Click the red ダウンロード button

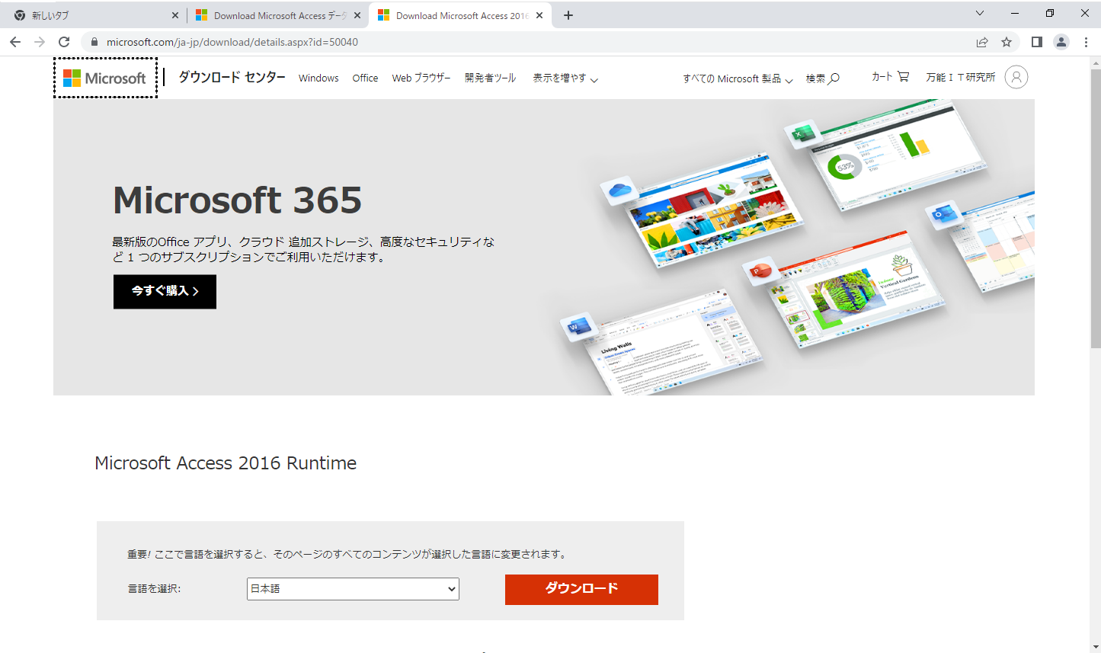pyautogui.click(x=581, y=589)
